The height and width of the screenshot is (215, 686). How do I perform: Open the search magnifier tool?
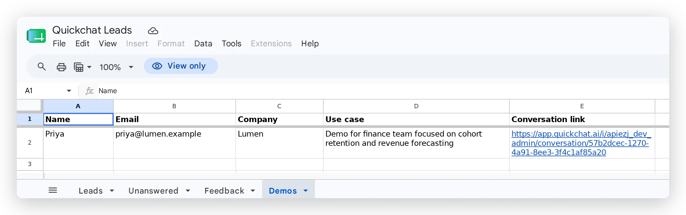41,67
